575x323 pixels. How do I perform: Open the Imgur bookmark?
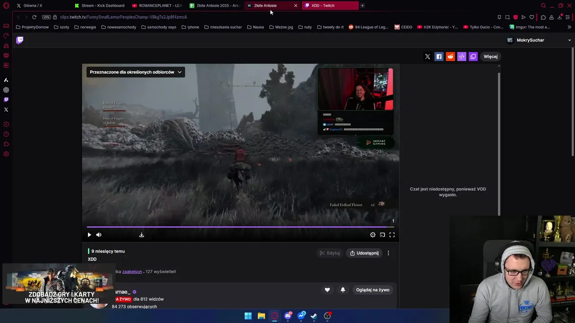530,27
